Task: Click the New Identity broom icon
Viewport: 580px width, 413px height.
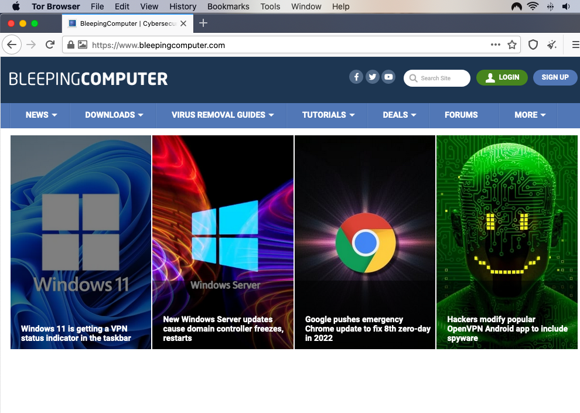Action: pos(552,45)
